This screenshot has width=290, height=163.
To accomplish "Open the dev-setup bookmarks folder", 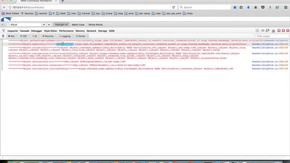I will pos(143,14).
